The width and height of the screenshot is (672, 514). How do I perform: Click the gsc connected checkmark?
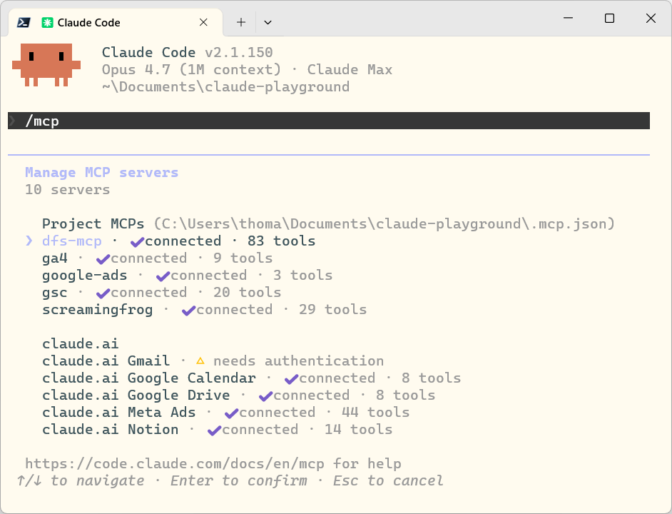(x=103, y=293)
